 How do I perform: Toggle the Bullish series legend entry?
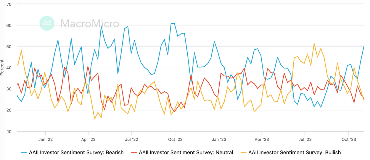(290, 152)
